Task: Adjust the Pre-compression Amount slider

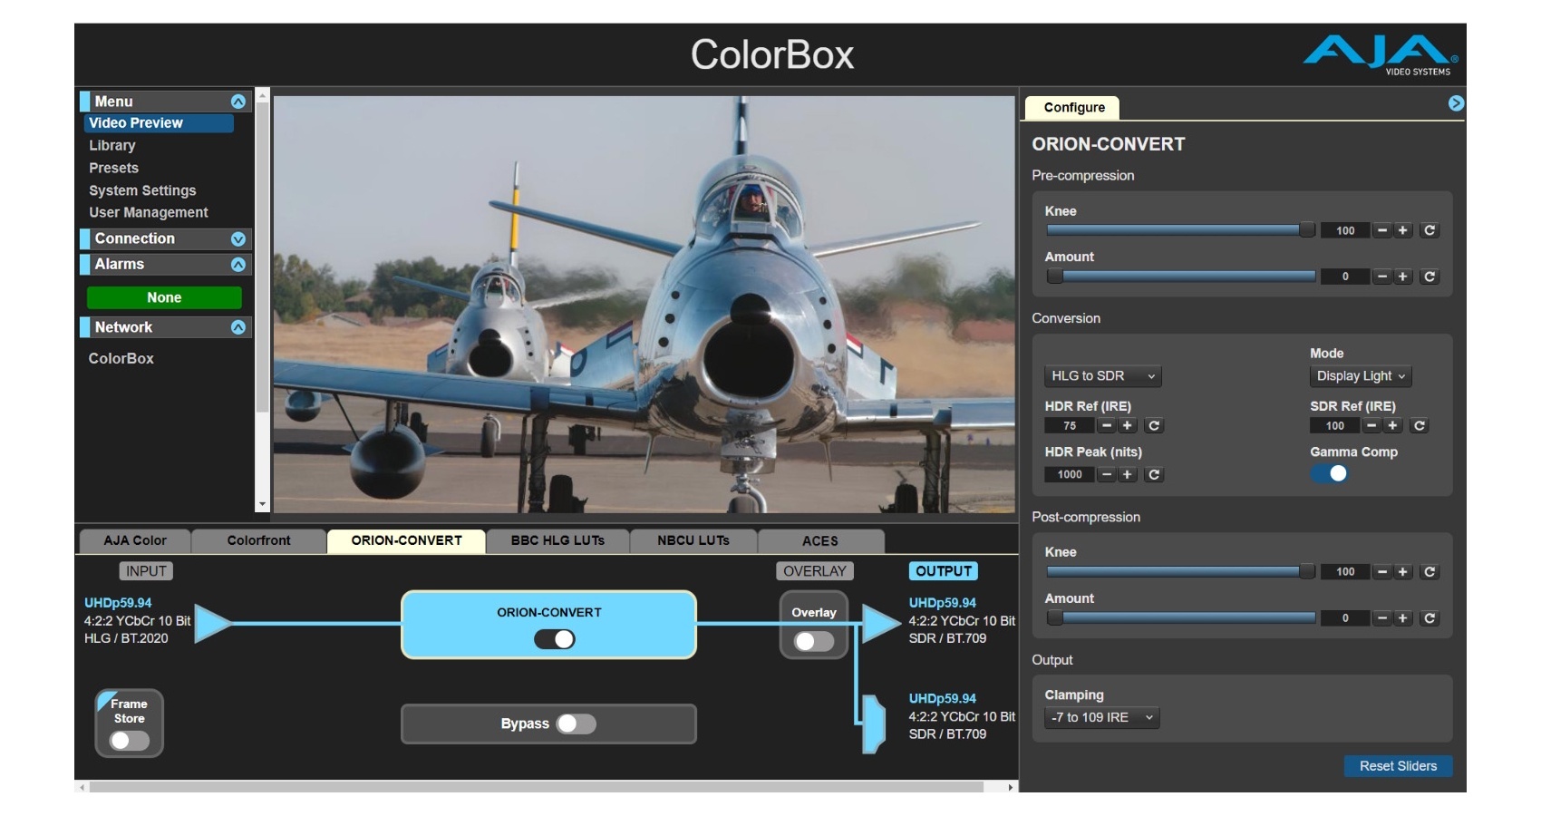Action: (1180, 277)
